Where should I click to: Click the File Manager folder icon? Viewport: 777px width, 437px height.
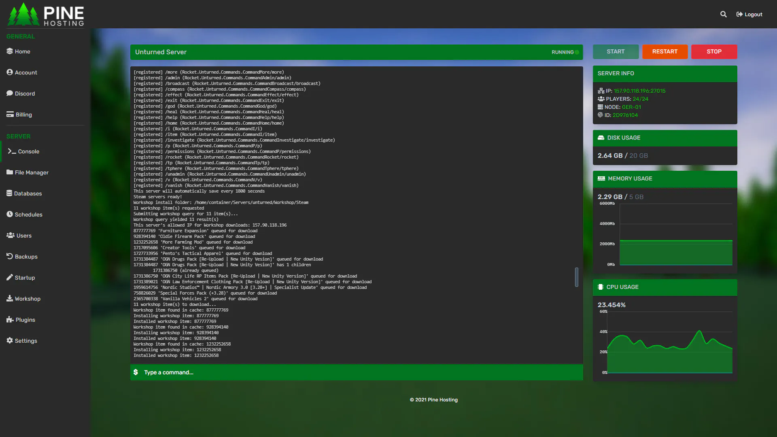point(10,172)
